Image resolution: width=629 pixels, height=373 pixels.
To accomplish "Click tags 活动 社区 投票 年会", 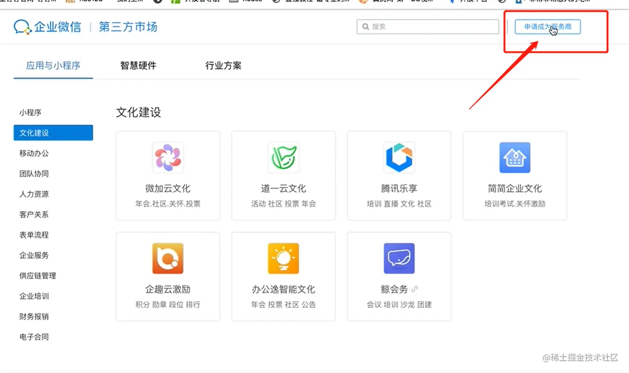I will click(x=284, y=204).
